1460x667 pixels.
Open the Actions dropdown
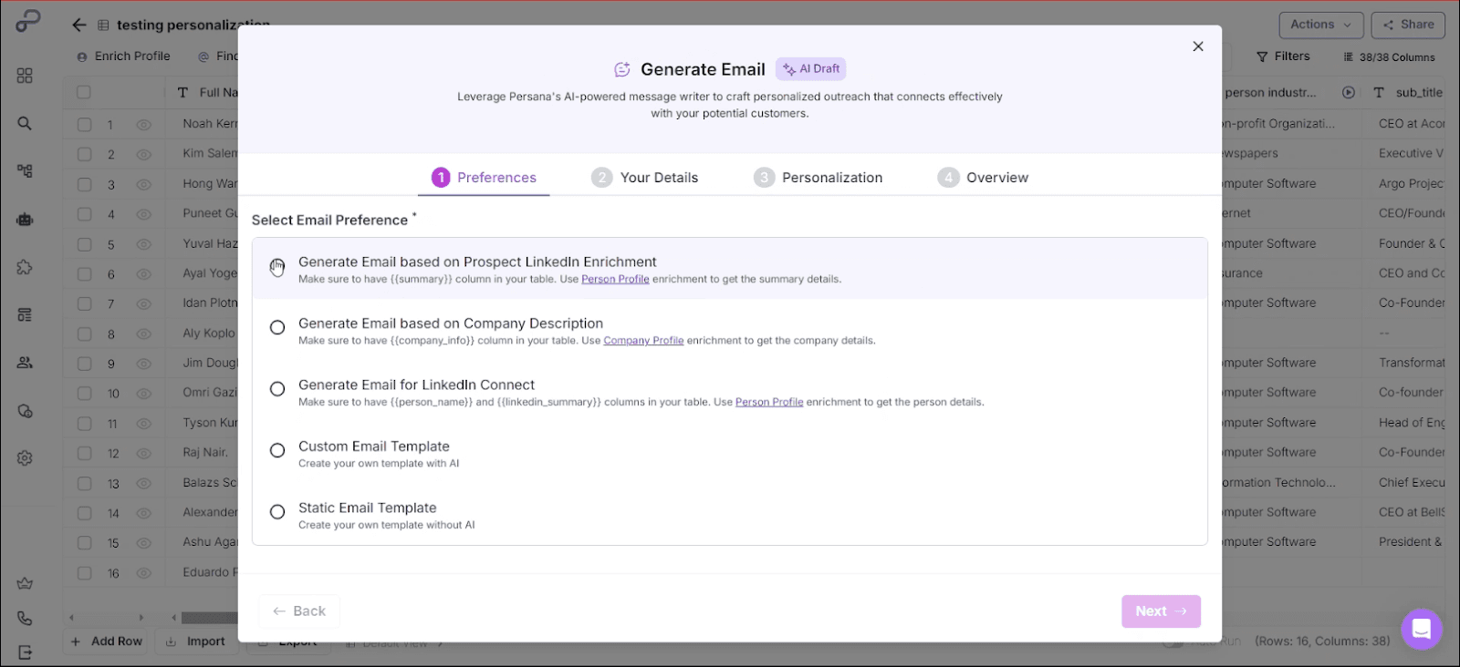click(1321, 25)
